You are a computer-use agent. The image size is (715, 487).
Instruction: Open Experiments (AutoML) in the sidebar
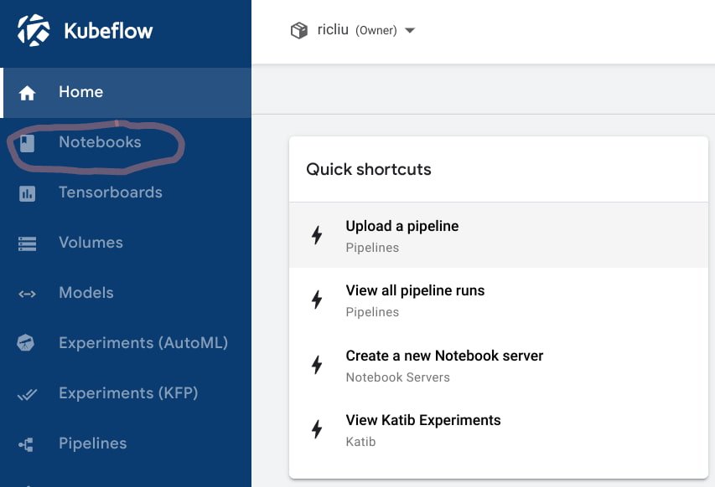[x=126, y=343]
